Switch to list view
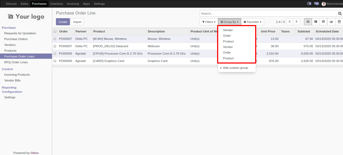Screen dimensions: 343x155 [x=308, y=22]
